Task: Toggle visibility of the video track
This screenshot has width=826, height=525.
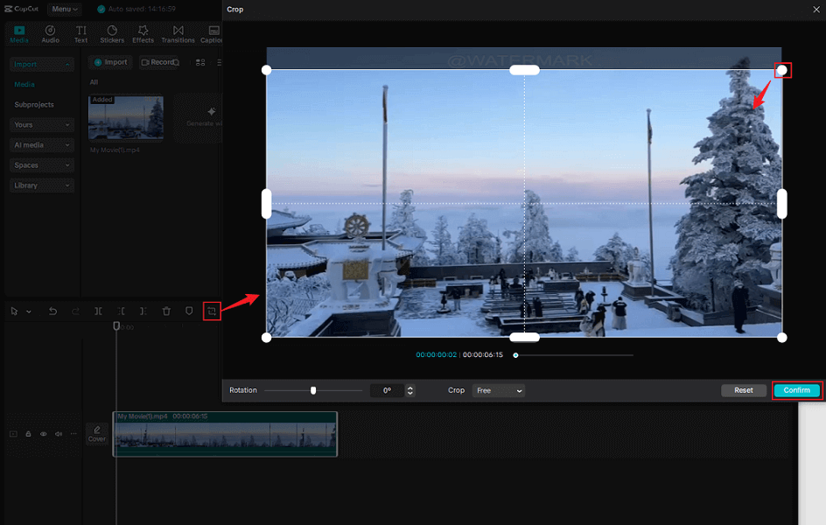Action: click(x=43, y=433)
